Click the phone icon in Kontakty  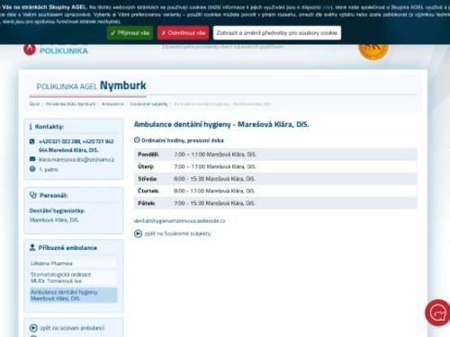pyautogui.click(x=32, y=141)
